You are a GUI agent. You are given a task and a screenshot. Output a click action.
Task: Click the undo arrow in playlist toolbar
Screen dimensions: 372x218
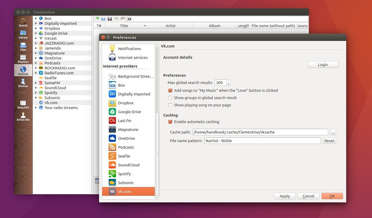point(116,19)
